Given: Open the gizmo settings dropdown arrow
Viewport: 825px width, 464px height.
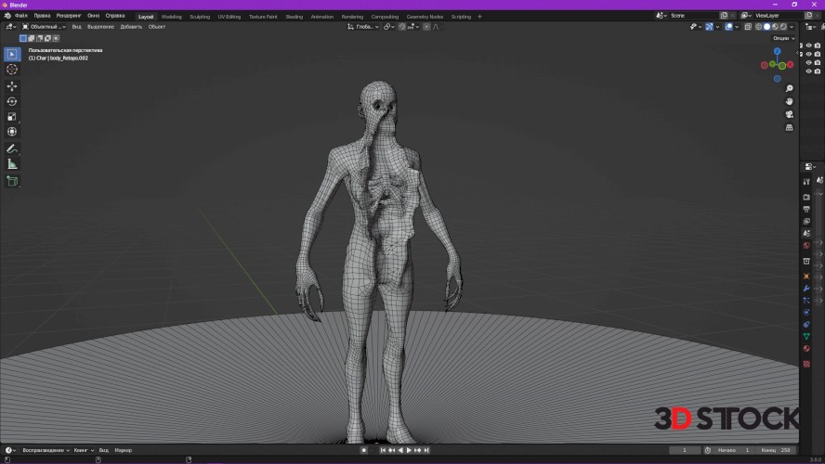Looking at the screenshot, I should pyautogui.click(x=717, y=27).
